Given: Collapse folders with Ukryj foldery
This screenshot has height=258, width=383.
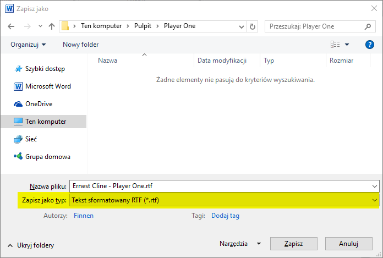Looking at the screenshot, I should pos(31,245).
